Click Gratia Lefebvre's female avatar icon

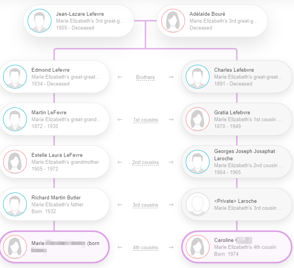pyautogui.click(x=197, y=119)
